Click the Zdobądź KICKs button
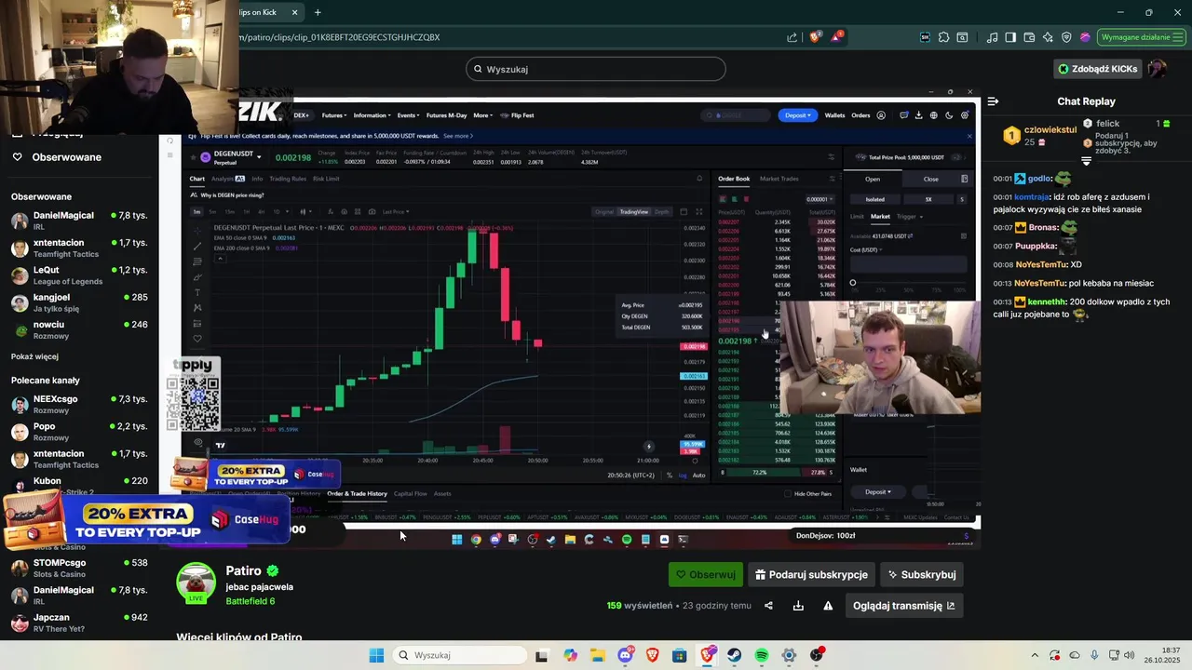This screenshot has width=1192, height=670. 1097,69
